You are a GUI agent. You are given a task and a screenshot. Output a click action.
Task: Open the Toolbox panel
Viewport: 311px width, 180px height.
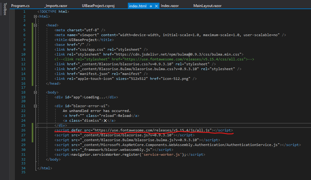4,9
